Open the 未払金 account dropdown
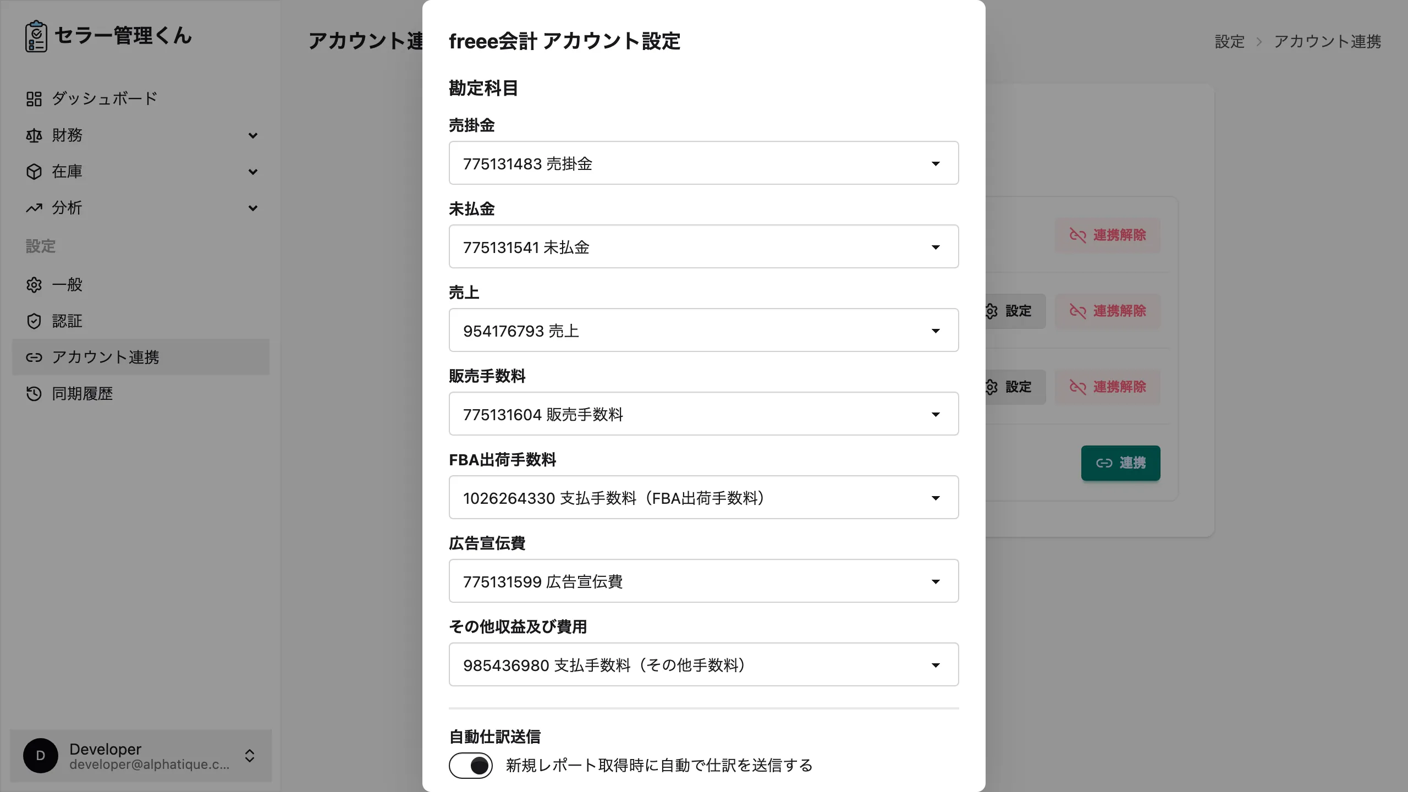The height and width of the screenshot is (792, 1408). coord(704,246)
